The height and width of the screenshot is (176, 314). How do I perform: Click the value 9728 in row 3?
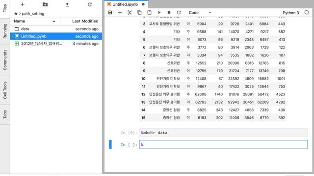[235, 24]
